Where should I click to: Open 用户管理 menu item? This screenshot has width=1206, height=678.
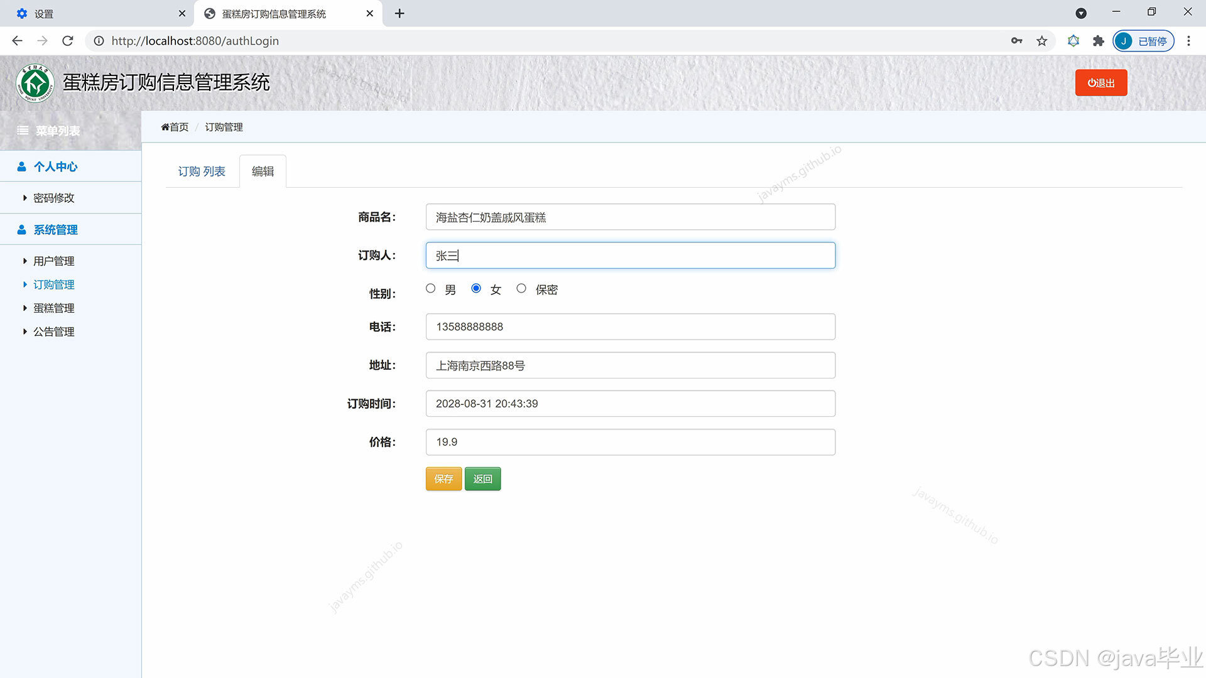click(x=54, y=261)
